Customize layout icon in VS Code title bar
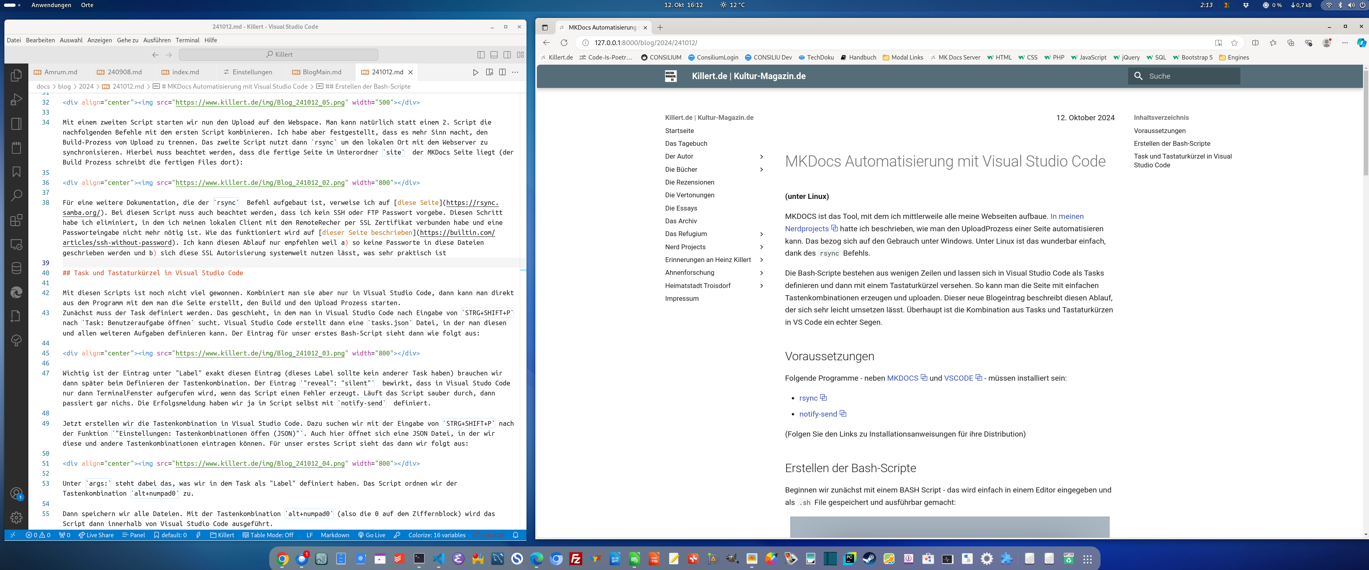 520,55
